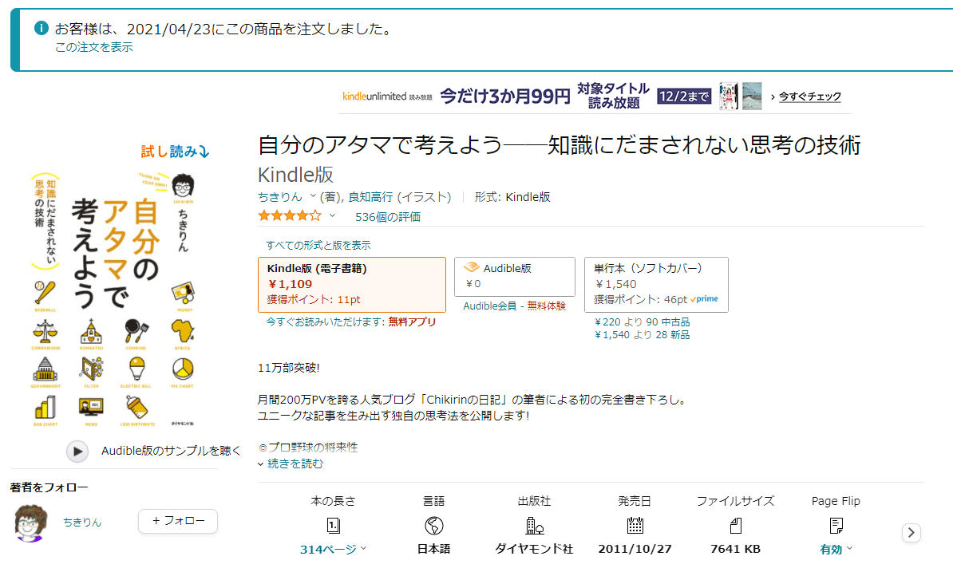Image resolution: width=953 pixels, height=568 pixels.
Task: Click the info icon in the order notice
Action: [42, 28]
